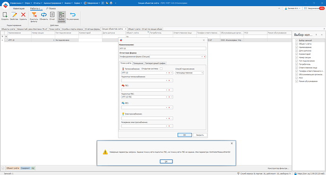The width and height of the screenshot is (326, 175).
Task: Expand the Подпитка теплоснабжения dropdown
Action: pos(166,80)
